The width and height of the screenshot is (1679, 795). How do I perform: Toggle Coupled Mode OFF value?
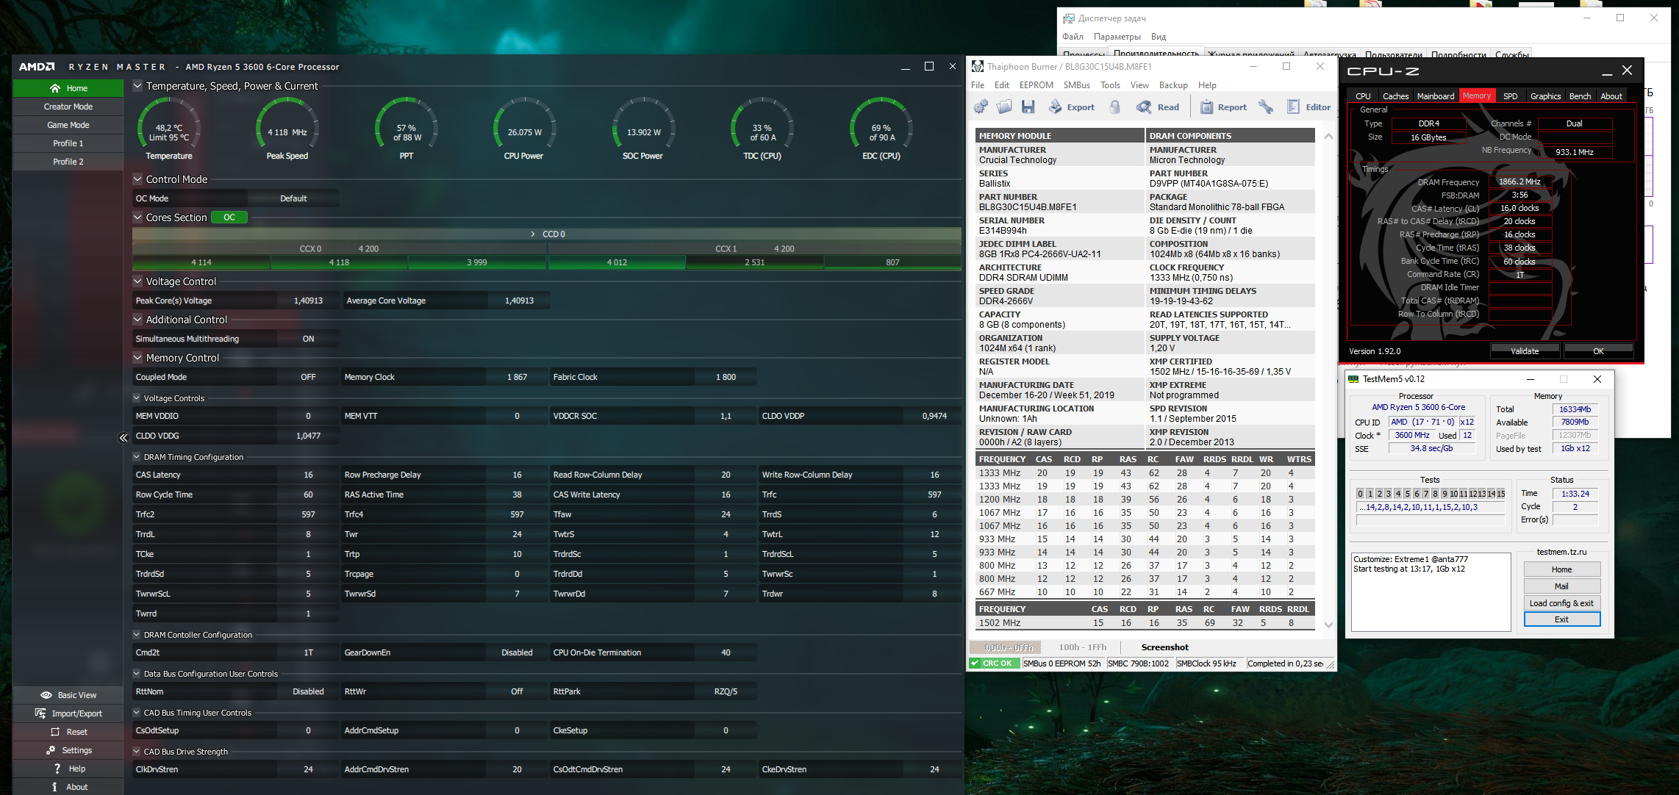click(x=308, y=377)
